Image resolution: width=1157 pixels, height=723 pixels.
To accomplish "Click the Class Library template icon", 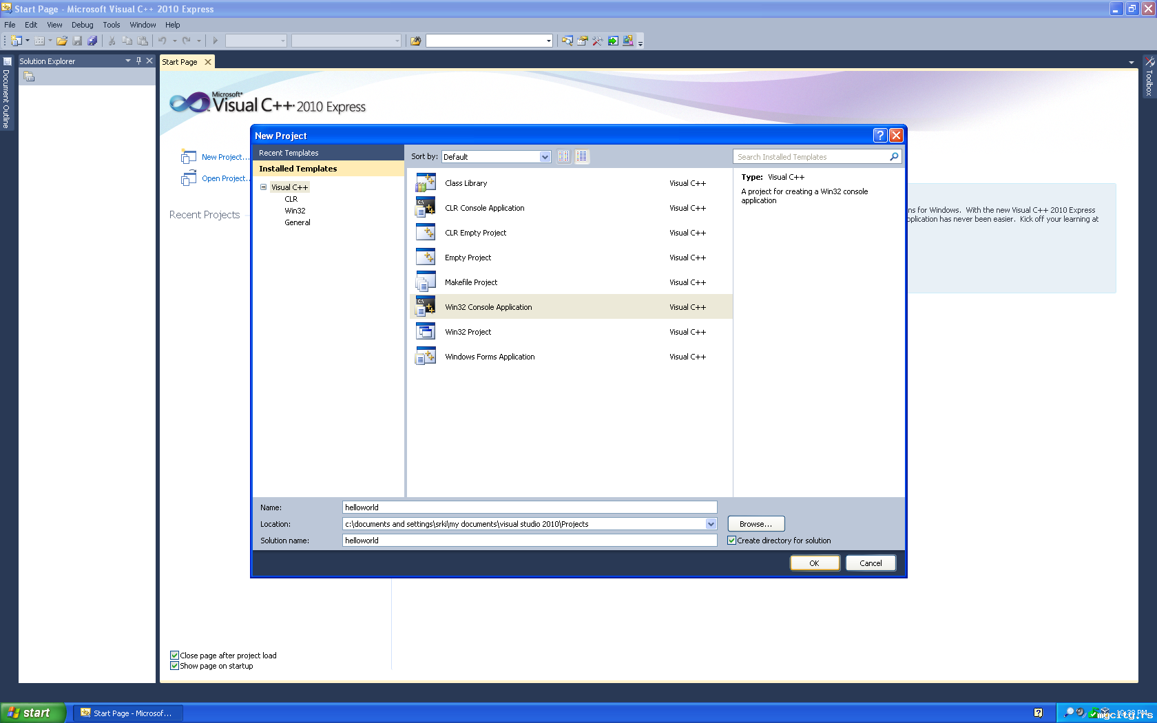I will [426, 182].
